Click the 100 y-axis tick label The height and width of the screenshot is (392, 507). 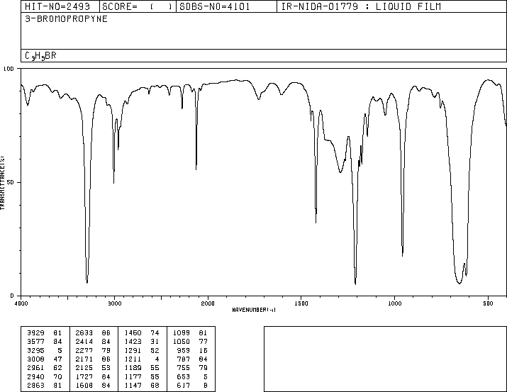(x=9, y=69)
